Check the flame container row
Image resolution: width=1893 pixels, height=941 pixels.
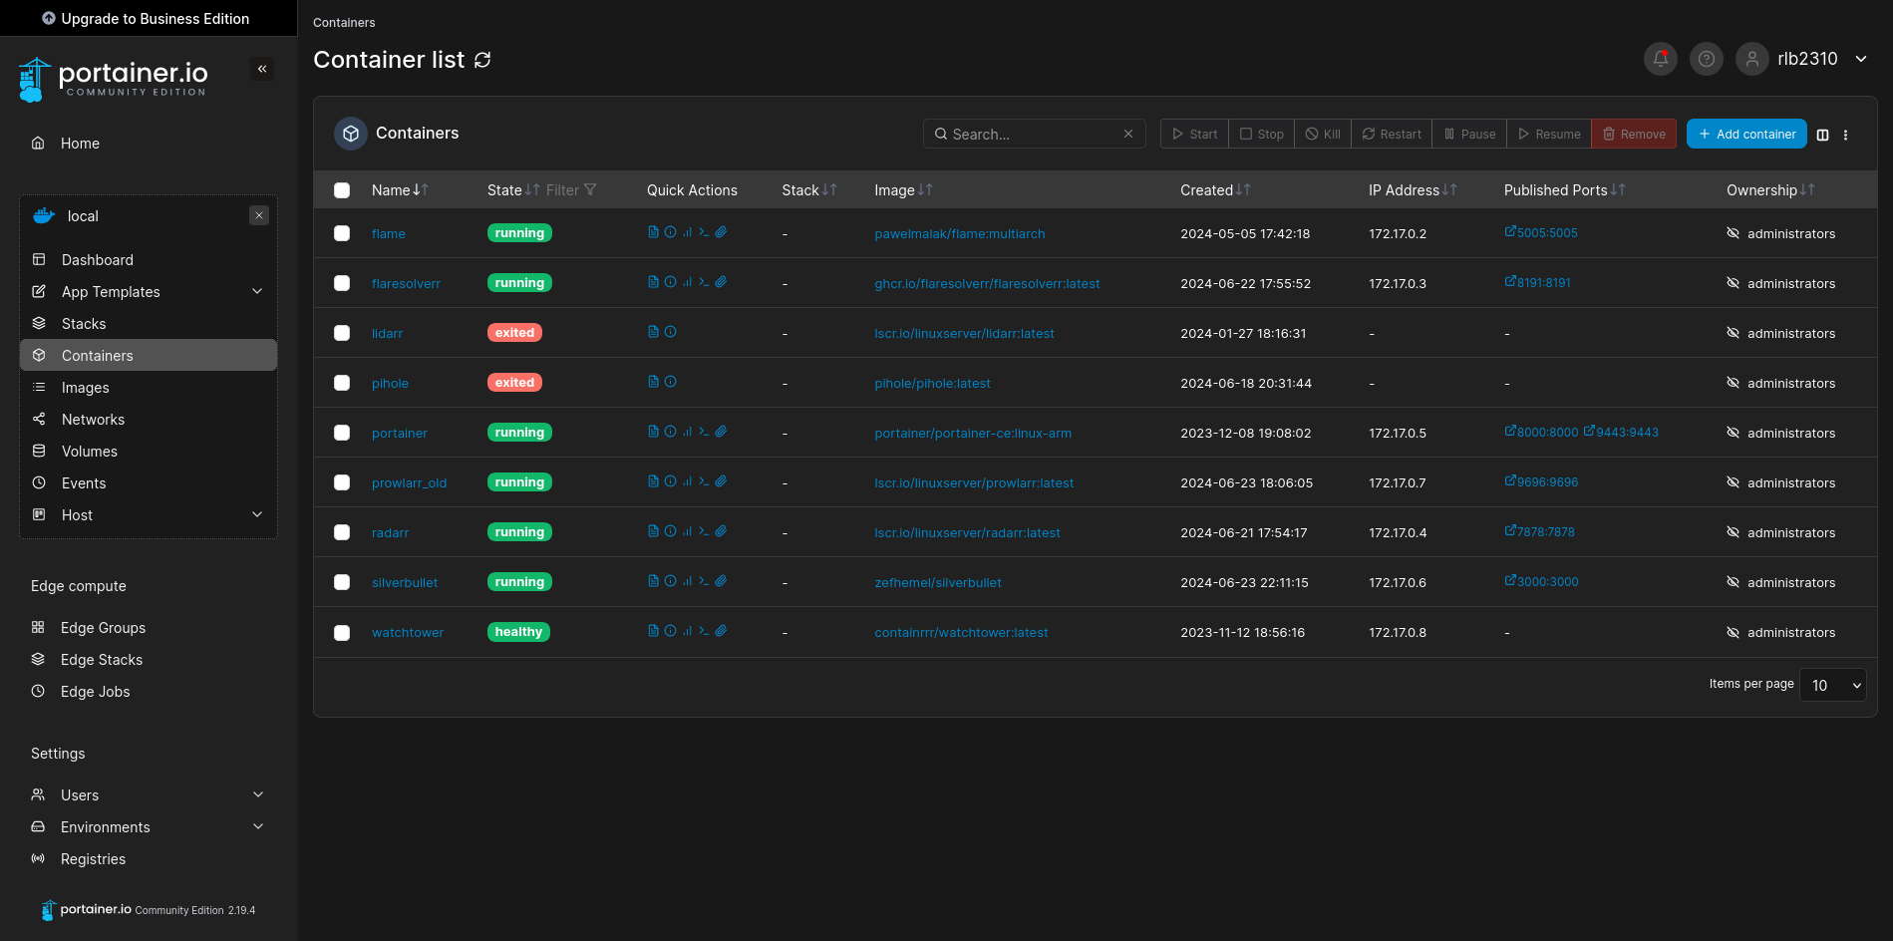coord(342,233)
